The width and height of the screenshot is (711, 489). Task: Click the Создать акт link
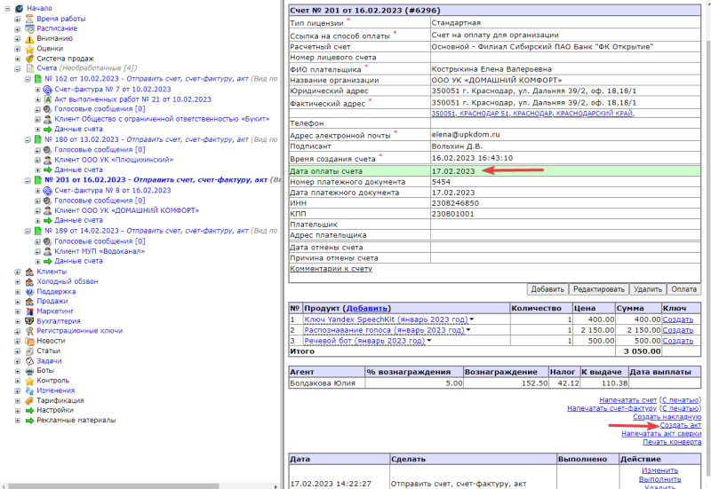click(681, 425)
